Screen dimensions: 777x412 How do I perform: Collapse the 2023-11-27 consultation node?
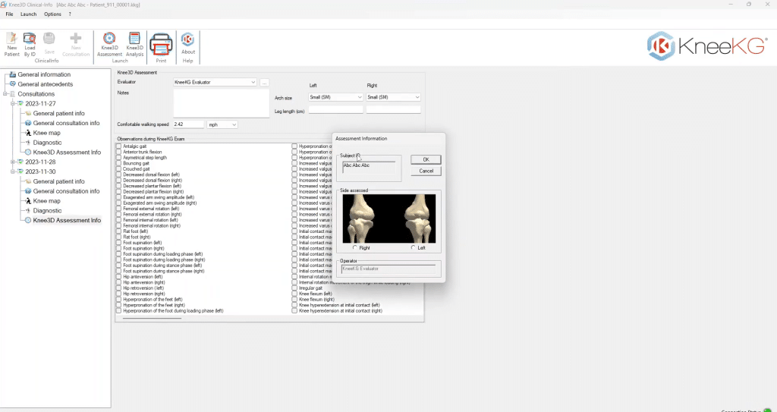[13, 104]
